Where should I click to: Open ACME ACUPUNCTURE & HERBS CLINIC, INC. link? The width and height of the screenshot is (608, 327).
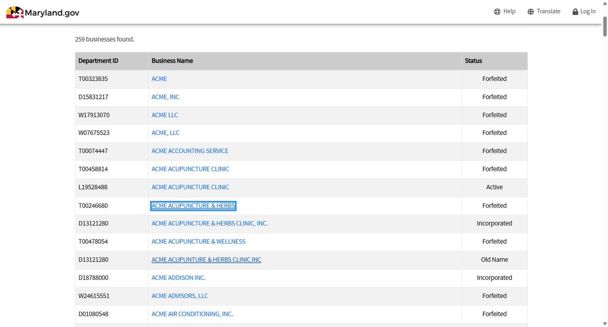click(x=210, y=223)
